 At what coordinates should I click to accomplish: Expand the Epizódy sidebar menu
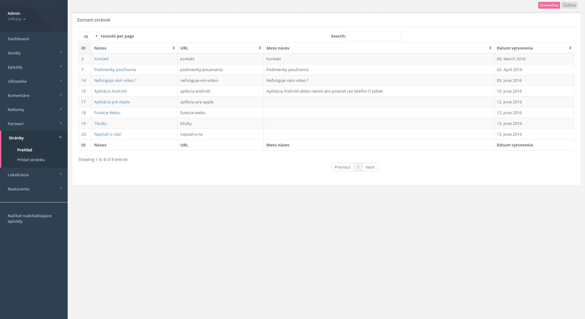pyautogui.click(x=34, y=67)
